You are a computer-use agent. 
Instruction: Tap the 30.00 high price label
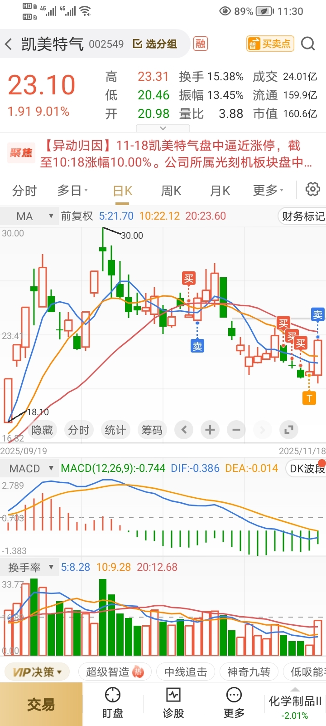click(x=132, y=235)
